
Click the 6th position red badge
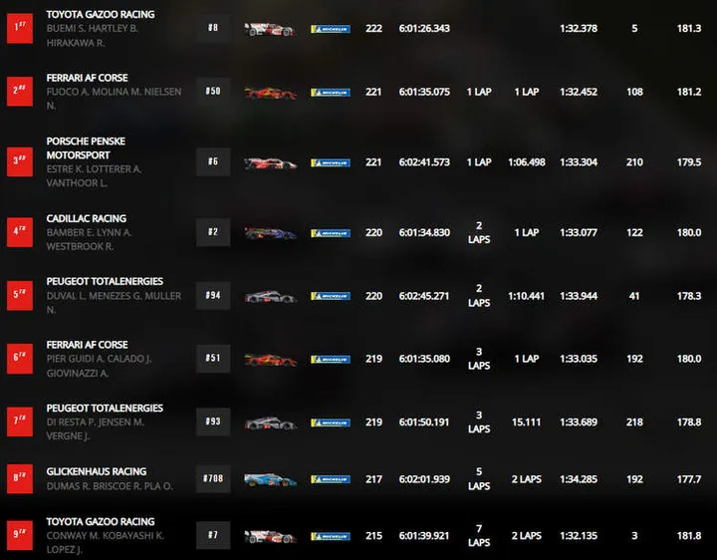[20, 359]
